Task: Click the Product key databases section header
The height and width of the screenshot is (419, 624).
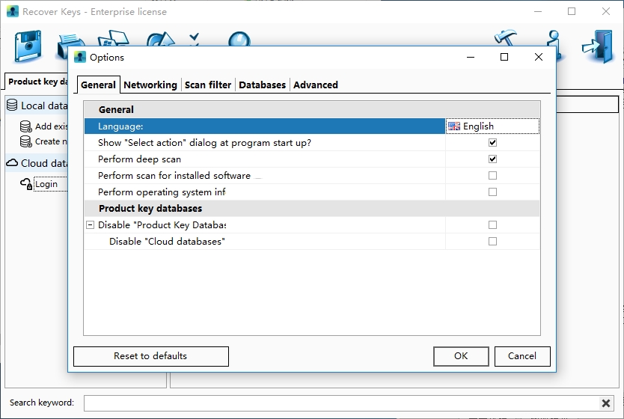Action: click(312, 209)
